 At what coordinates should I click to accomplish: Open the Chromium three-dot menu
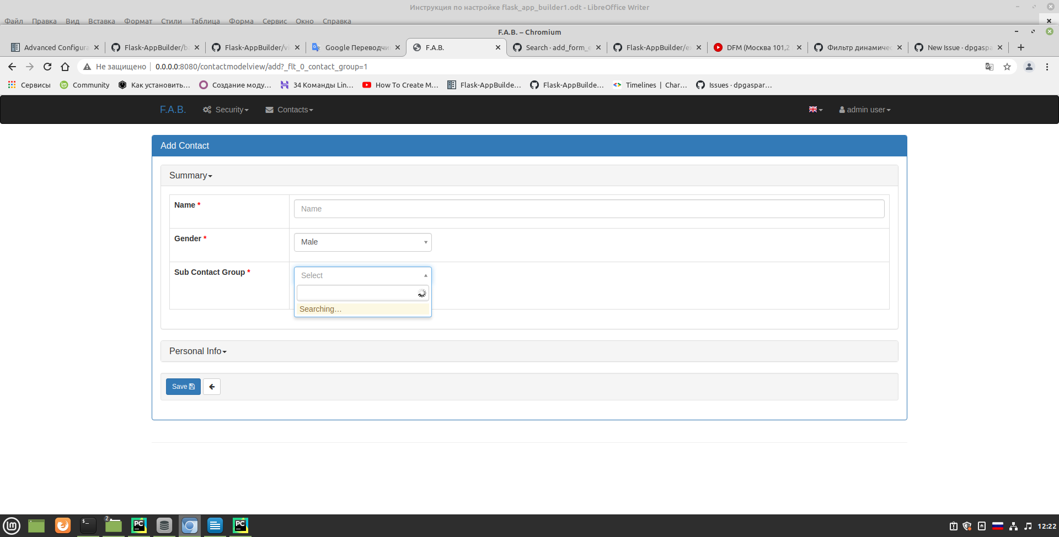point(1047,67)
